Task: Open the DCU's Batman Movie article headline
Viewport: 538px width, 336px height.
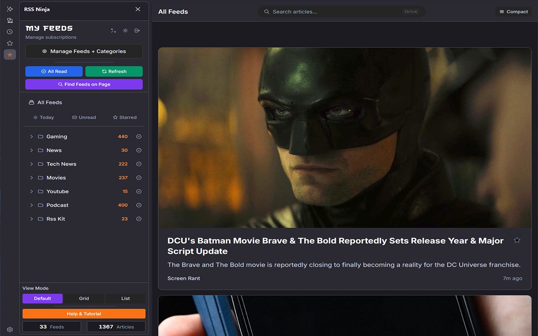Action: [x=335, y=246]
